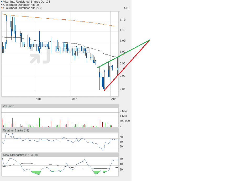Click the dark 38-day average legend marker

[2, 5]
